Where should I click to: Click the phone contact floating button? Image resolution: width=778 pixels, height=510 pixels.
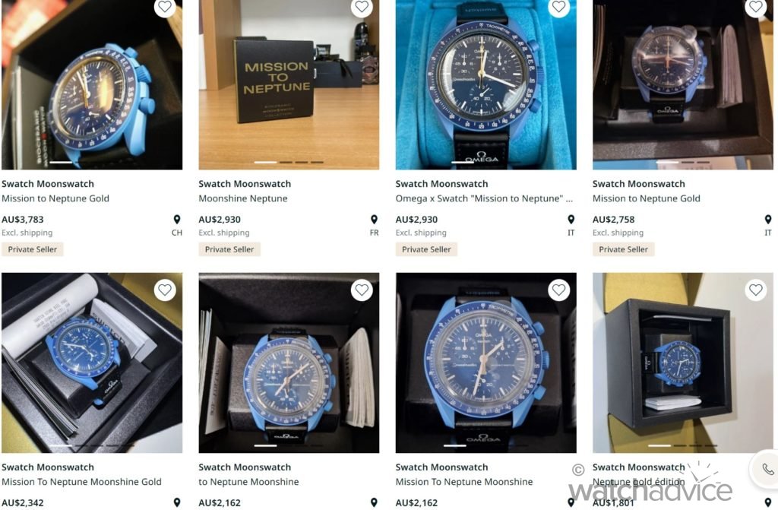tap(767, 469)
